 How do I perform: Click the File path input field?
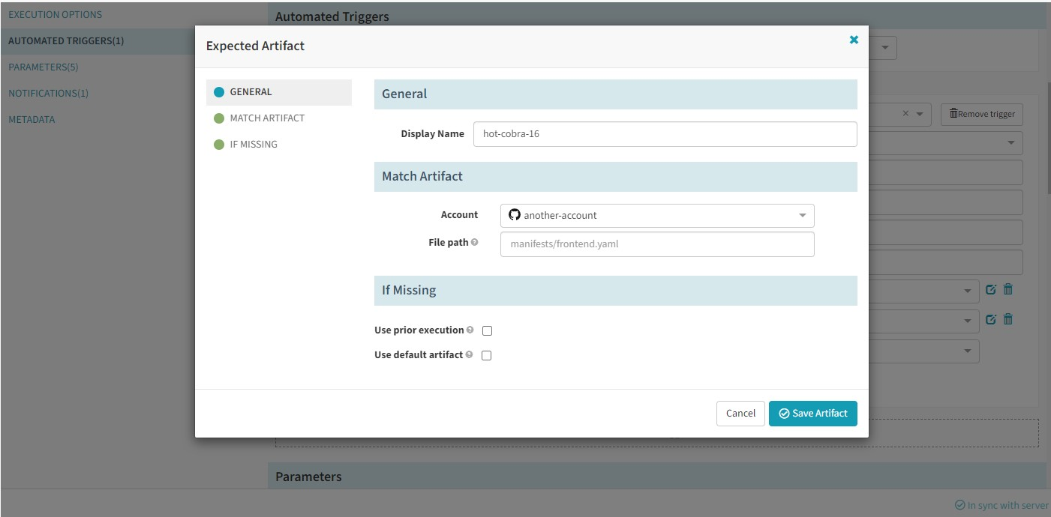click(x=656, y=244)
